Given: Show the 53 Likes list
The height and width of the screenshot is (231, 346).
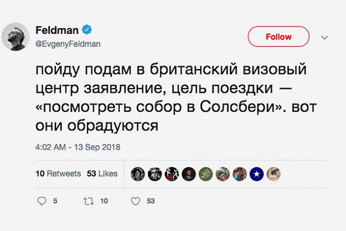Looking at the screenshot, I should (x=102, y=174).
